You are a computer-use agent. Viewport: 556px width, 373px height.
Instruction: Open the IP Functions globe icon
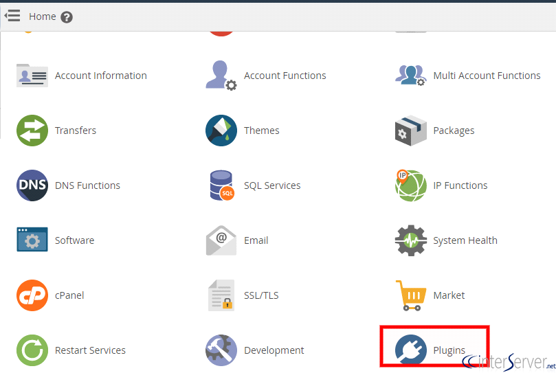[410, 185]
